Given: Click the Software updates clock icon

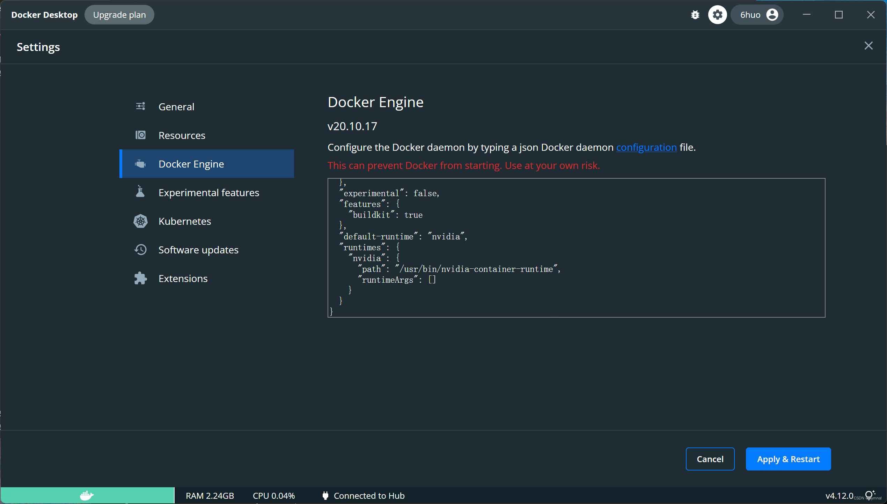Looking at the screenshot, I should tap(140, 250).
